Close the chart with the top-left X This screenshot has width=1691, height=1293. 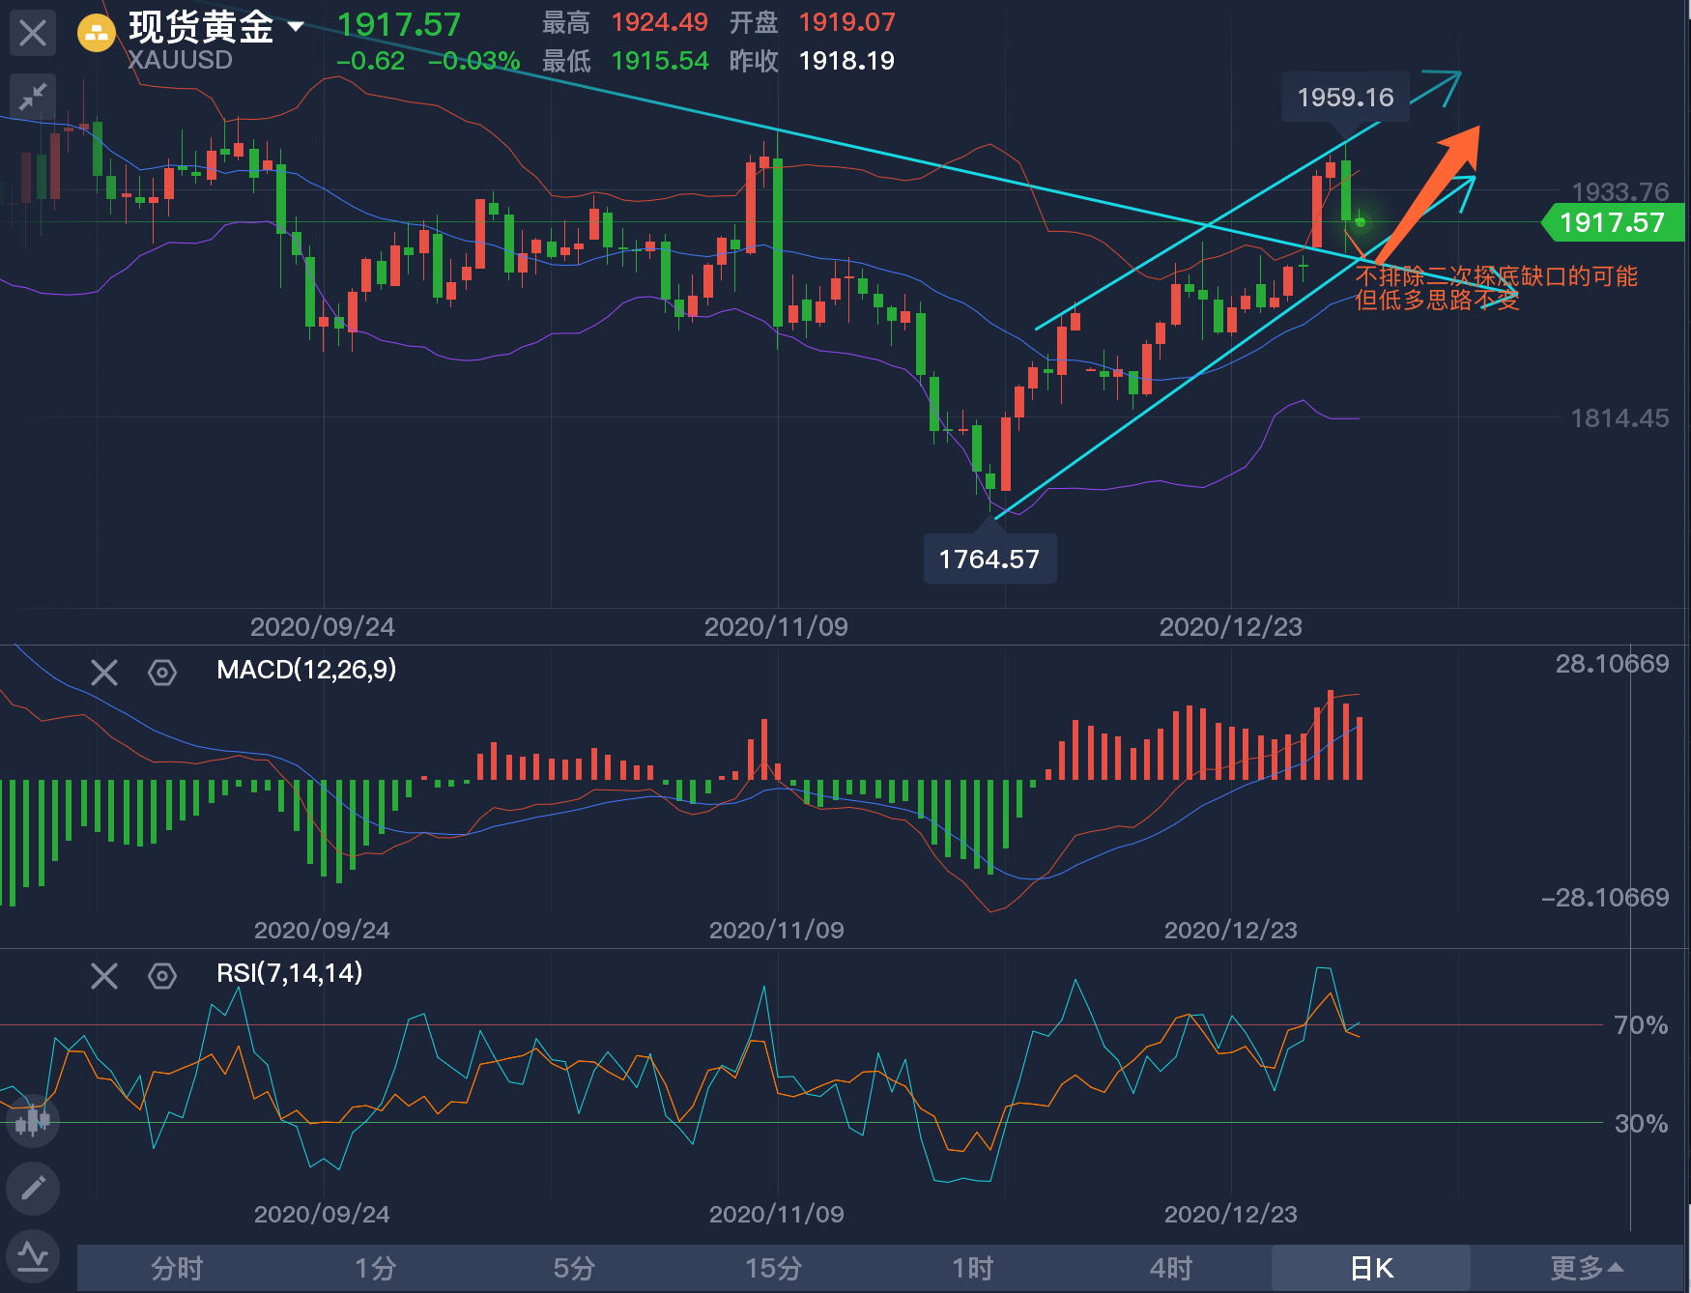(x=33, y=34)
